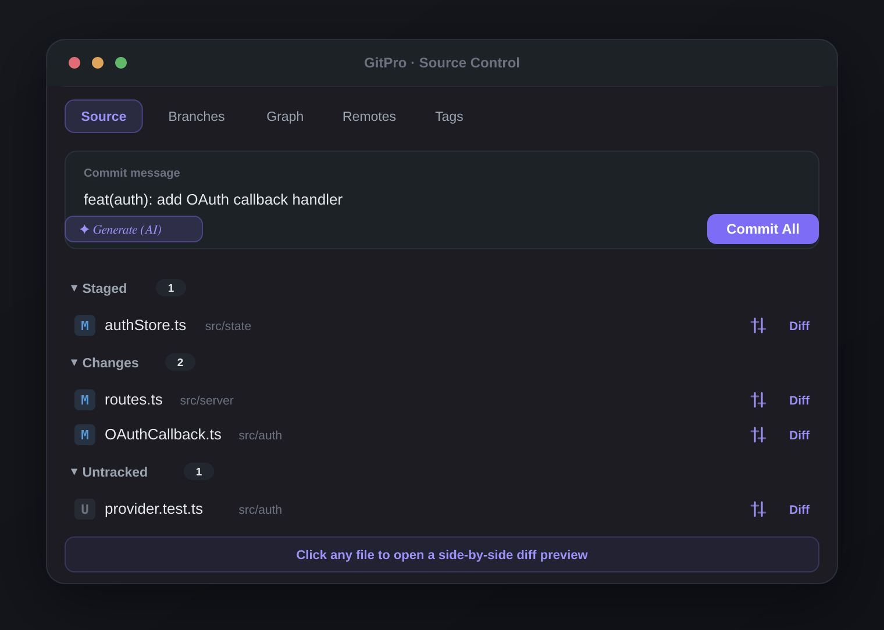Click the Commit All button
This screenshot has width=884, height=630.
[763, 229]
